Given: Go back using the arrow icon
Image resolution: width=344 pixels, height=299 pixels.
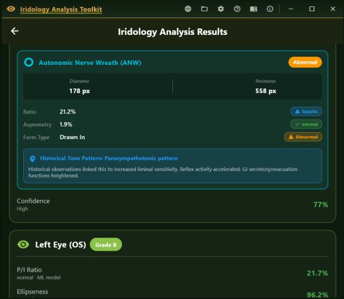Looking at the screenshot, I should (15, 31).
